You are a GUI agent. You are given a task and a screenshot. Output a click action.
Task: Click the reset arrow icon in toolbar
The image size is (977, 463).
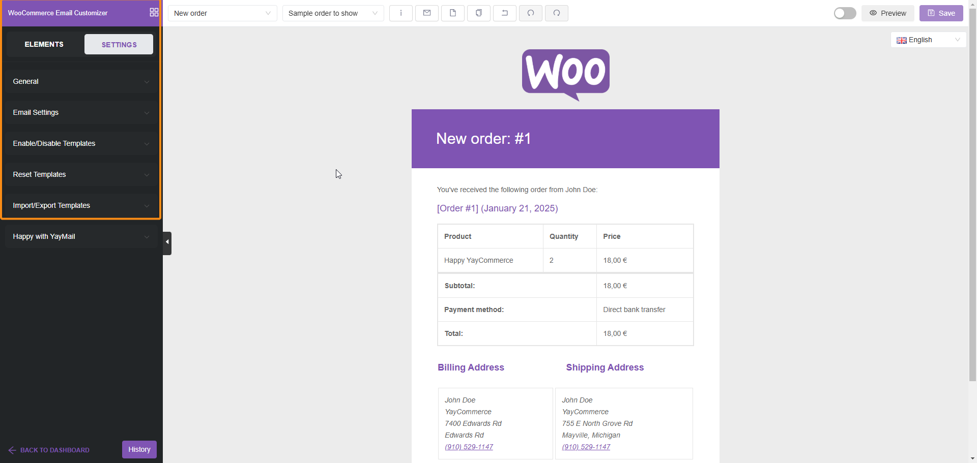(x=505, y=13)
